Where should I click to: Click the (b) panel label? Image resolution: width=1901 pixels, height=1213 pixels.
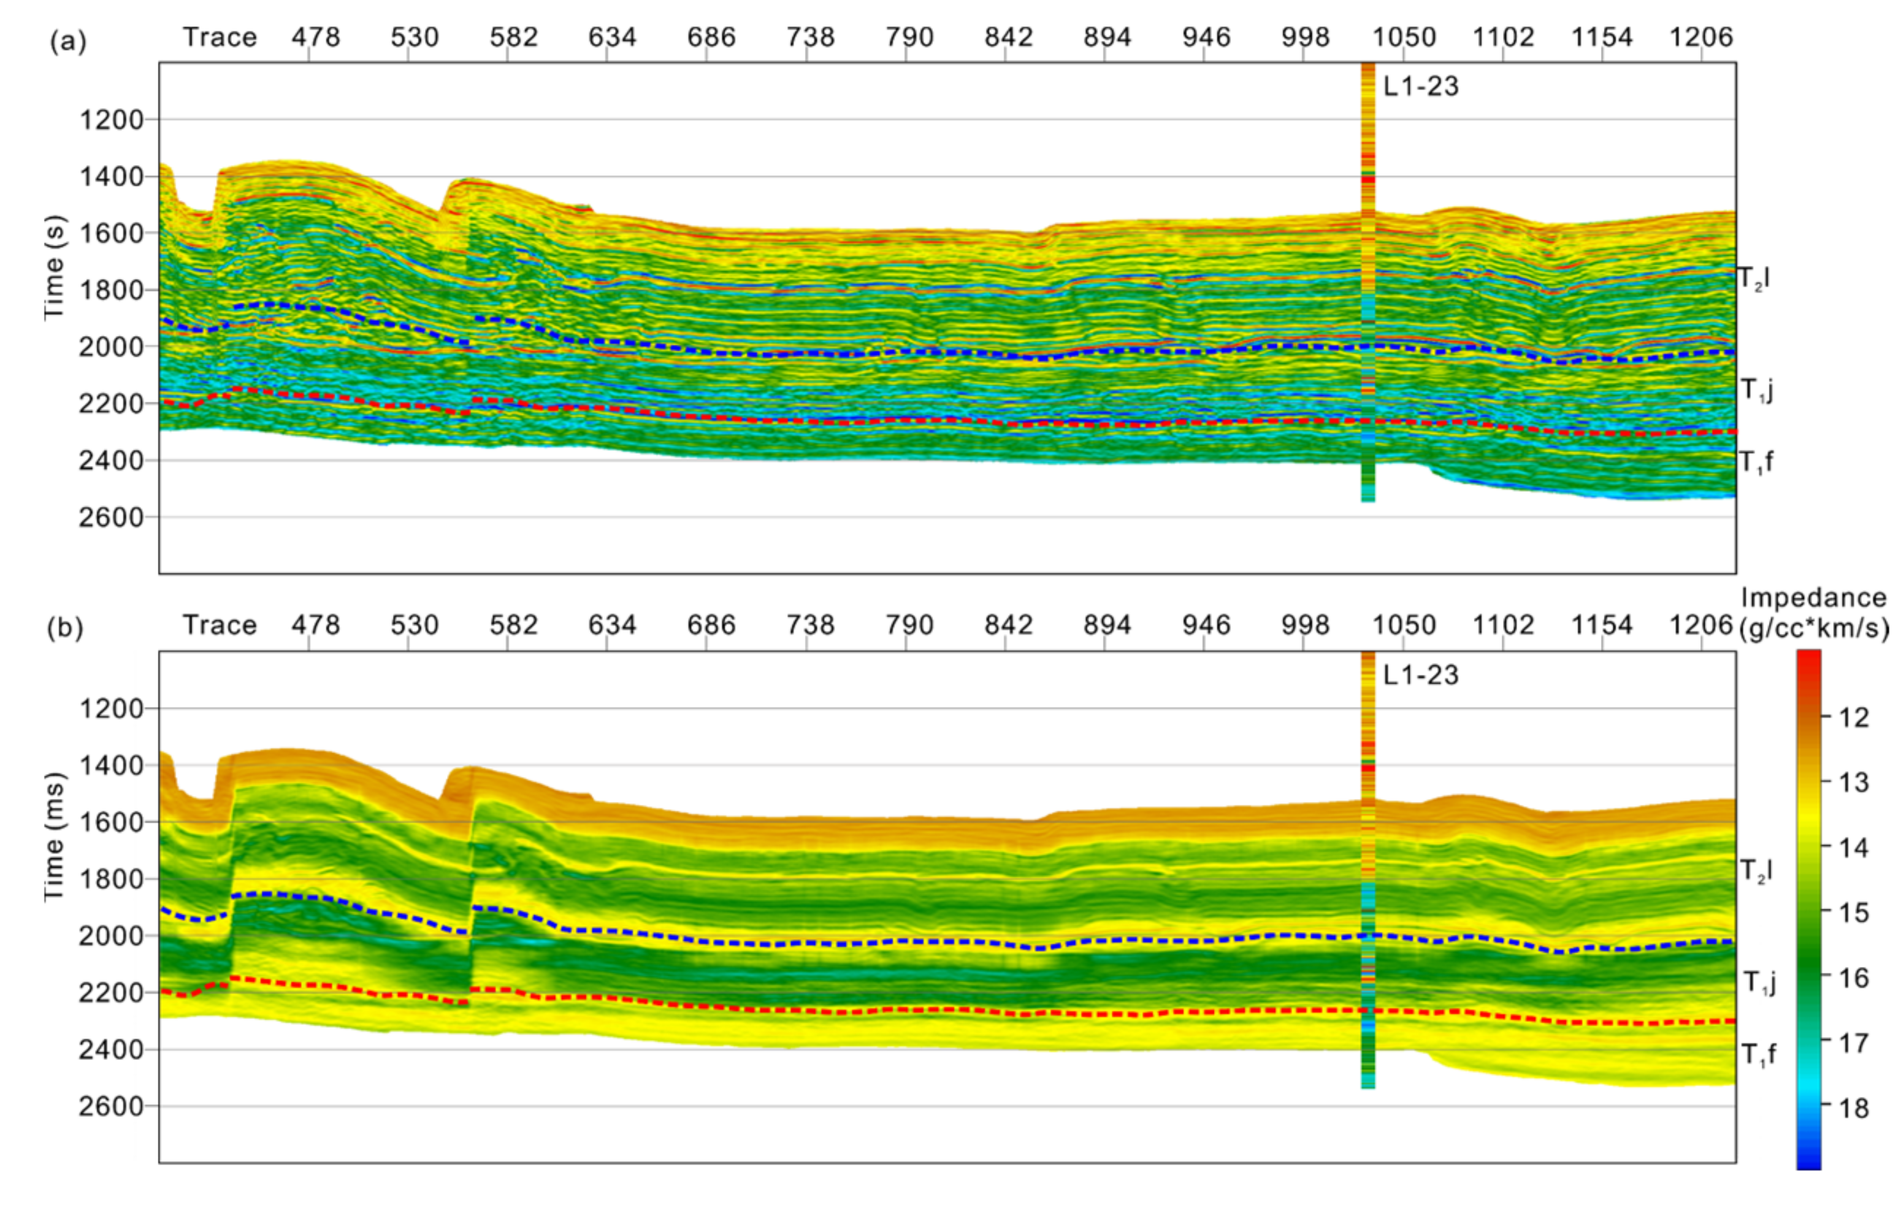pyautogui.click(x=66, y=627)
